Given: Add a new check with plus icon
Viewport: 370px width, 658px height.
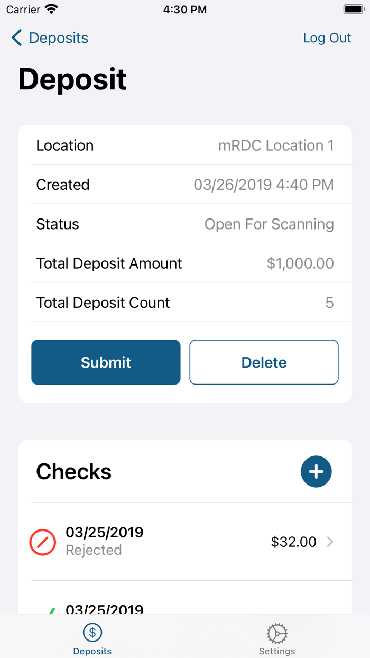Looking at the screenshot, I should [x=316, y=471].
